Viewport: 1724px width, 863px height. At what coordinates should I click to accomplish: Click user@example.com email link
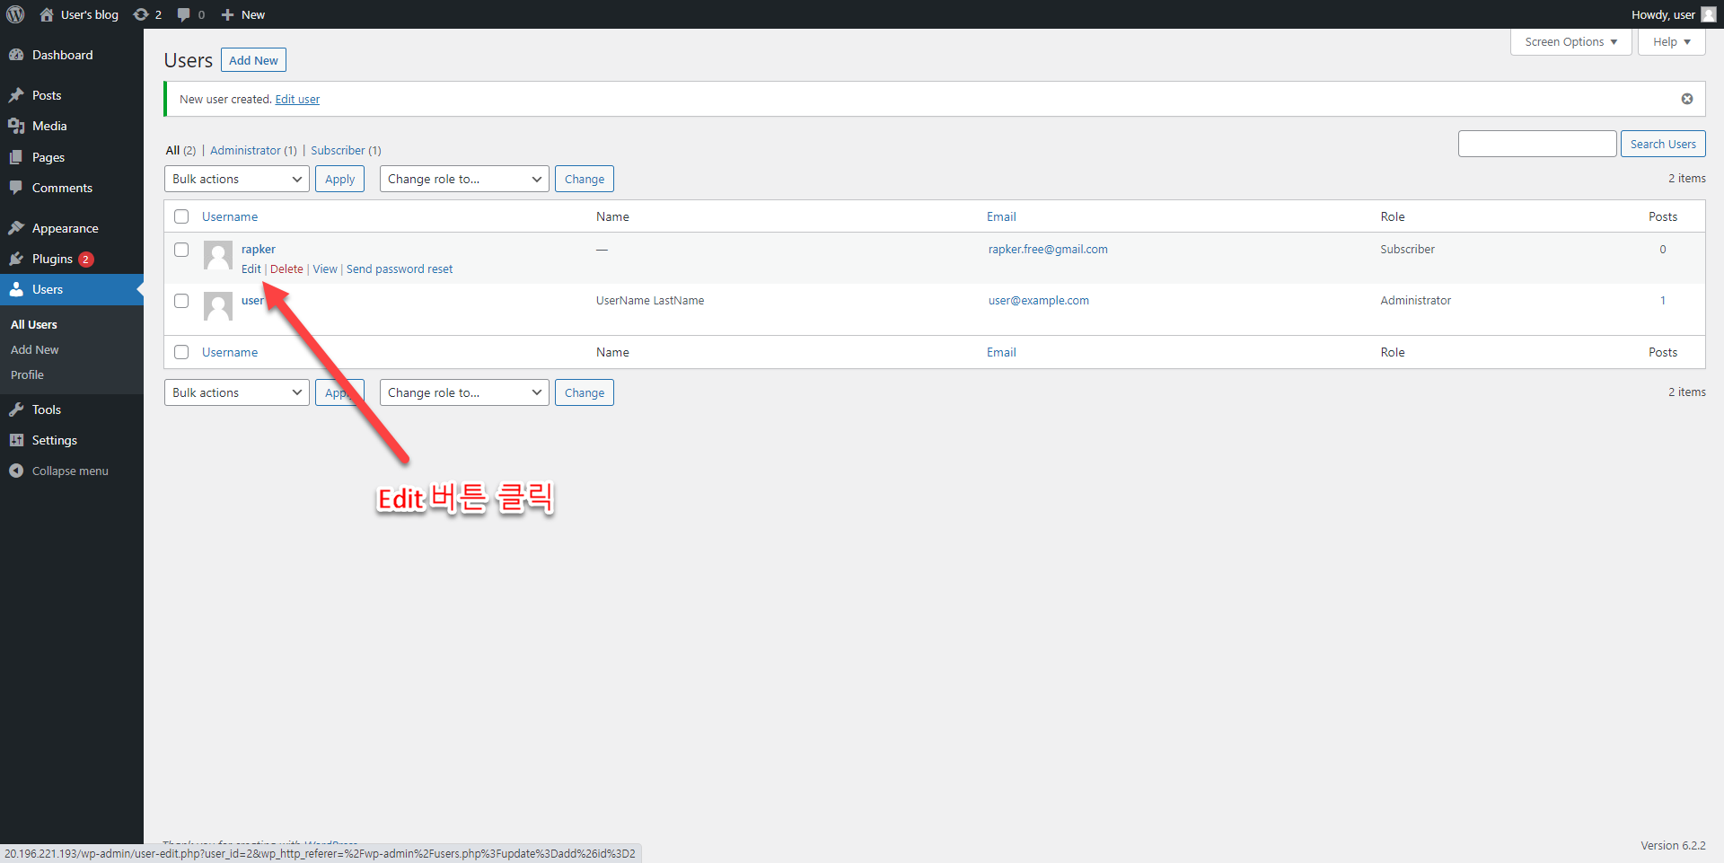point(1039,300)
